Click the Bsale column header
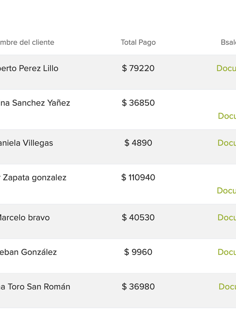The height and width of the screenshot is (315, 236). point(228,42)
